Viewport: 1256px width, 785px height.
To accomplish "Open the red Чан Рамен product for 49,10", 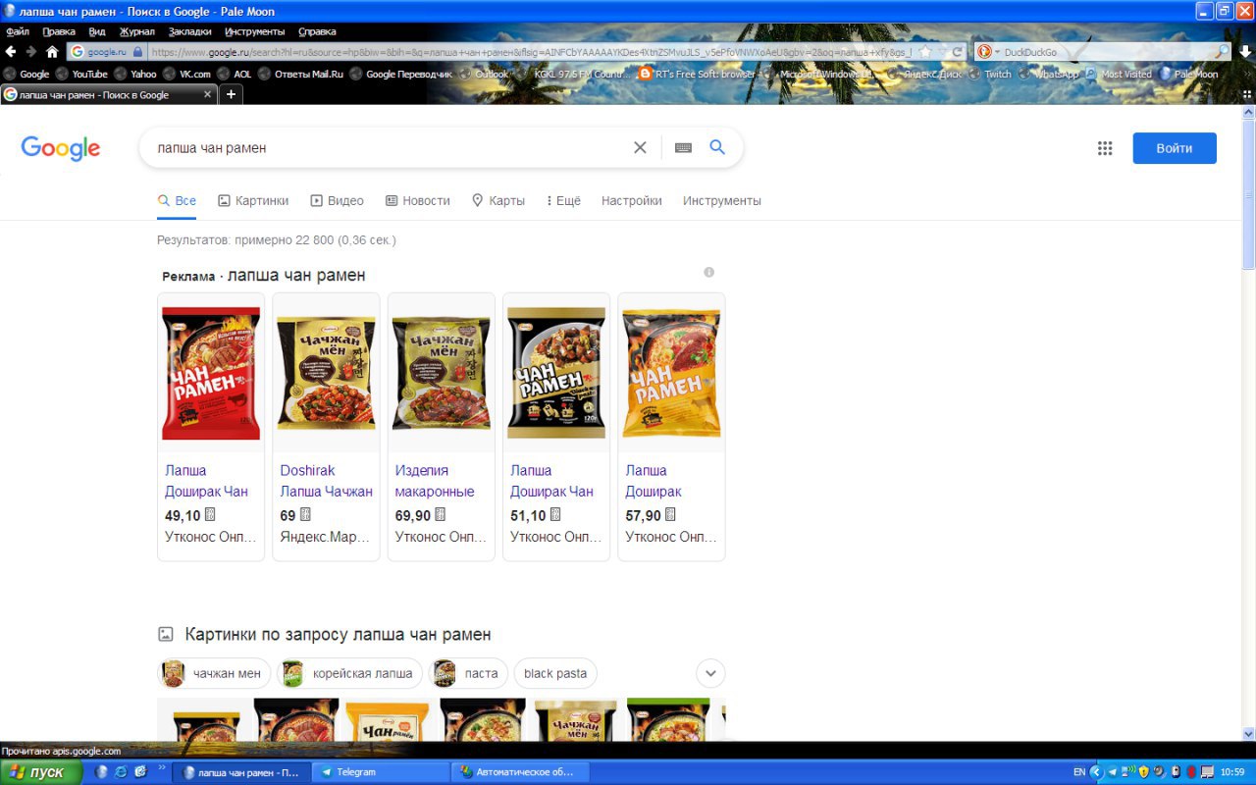I will (211, 427).
